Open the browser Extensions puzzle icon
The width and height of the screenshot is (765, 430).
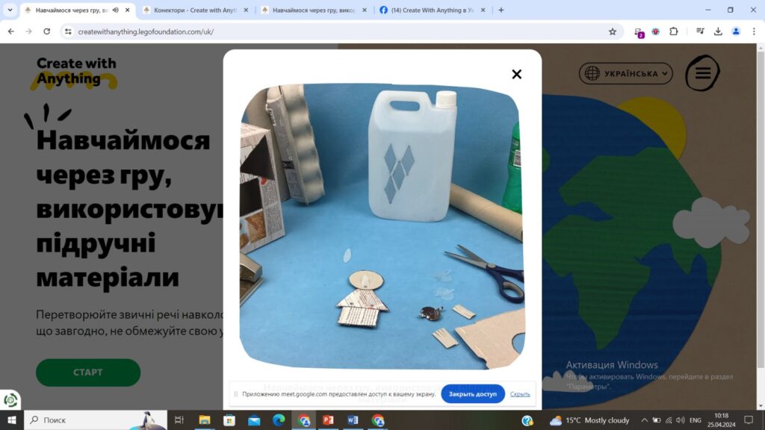point(673,31)
